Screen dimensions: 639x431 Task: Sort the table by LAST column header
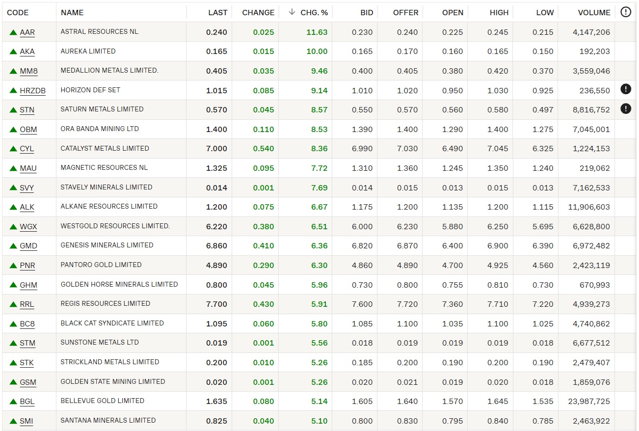pos(217,13)
